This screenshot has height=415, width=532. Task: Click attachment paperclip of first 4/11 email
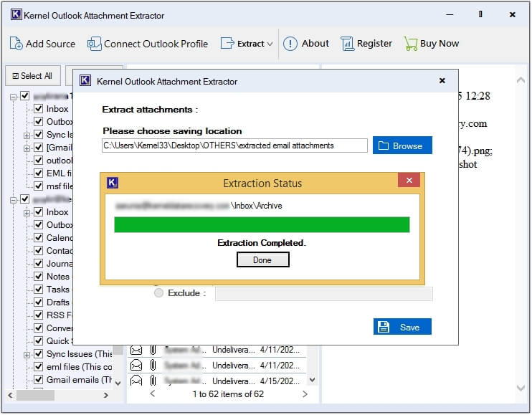[x=153, y=350]
